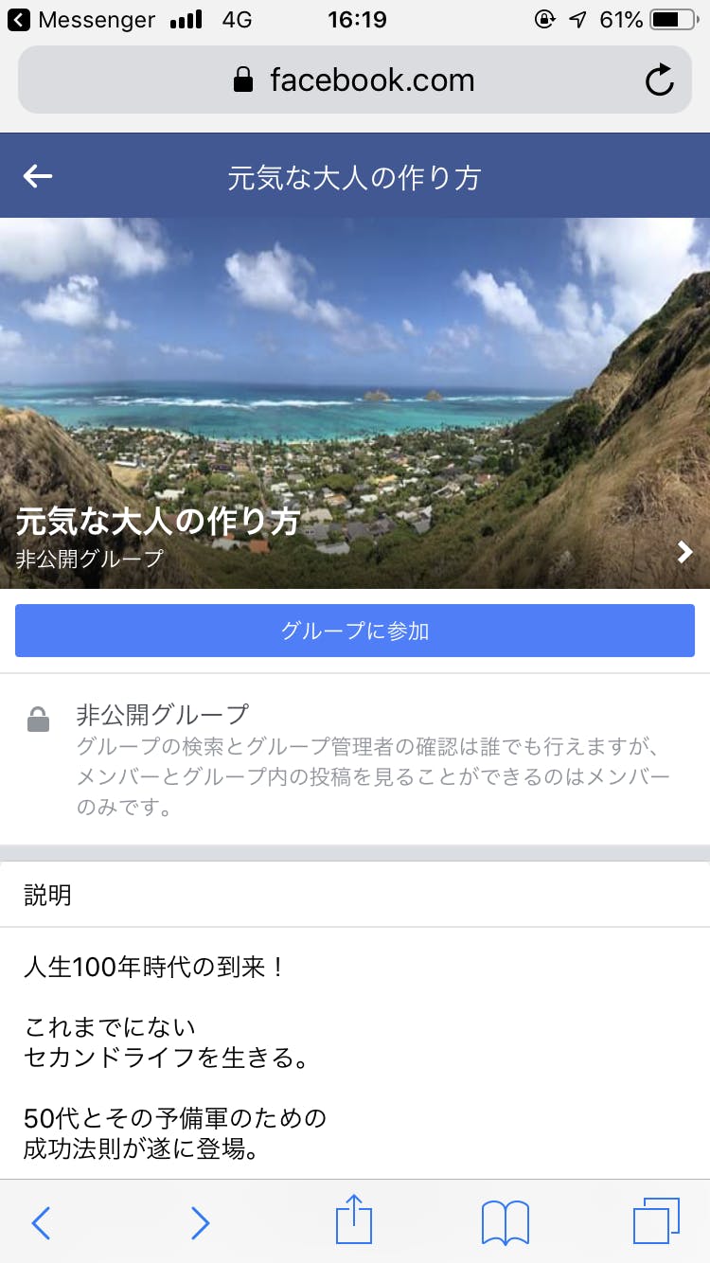Go back with Safari back chevron
Screen dimensions: 710x1263
(x=41, y=1222)
